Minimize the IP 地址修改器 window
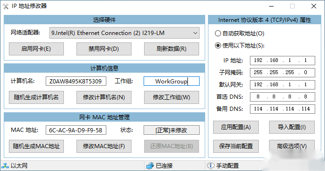The width and height of the screenshot is (325, 171). click(271, 6)
